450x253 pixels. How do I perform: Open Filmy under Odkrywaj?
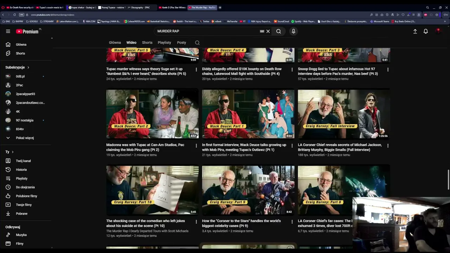[20, 244]
